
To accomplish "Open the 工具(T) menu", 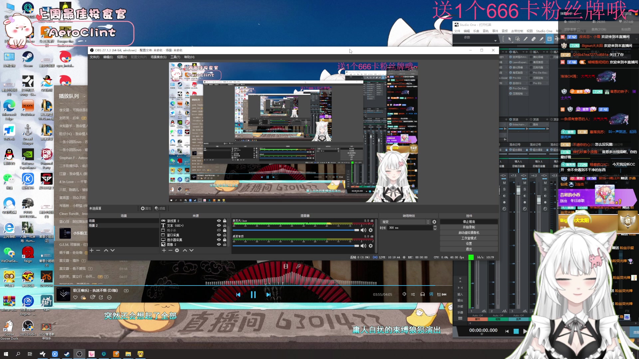I will (175, 57).
